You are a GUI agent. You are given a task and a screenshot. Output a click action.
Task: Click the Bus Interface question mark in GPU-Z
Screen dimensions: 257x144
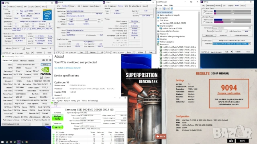pos(50,84)
